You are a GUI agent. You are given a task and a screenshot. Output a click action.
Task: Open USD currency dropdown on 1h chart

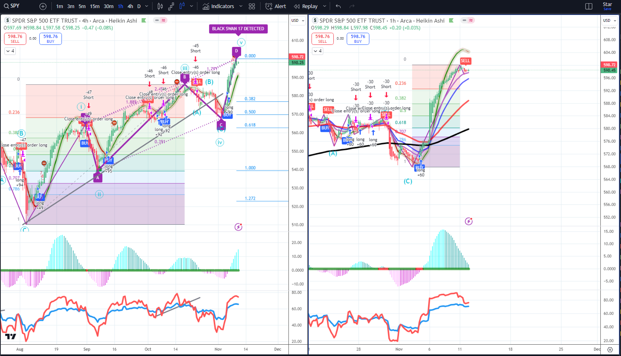(x=610, y=21)
